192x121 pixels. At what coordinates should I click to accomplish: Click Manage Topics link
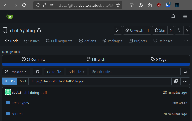pyautogui.click(x=12, y=52)
